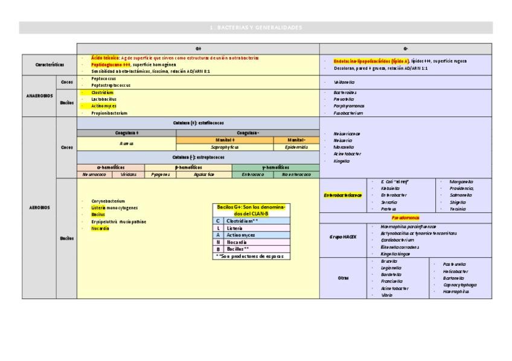Click the 'Catalasa (+): estafilococos' header
The height and width of the screenshot is (361, 512).
click(x=197, y=122)
